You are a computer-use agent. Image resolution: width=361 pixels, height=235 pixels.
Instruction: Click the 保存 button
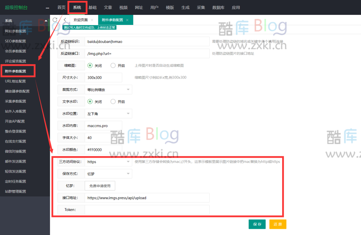257,224
